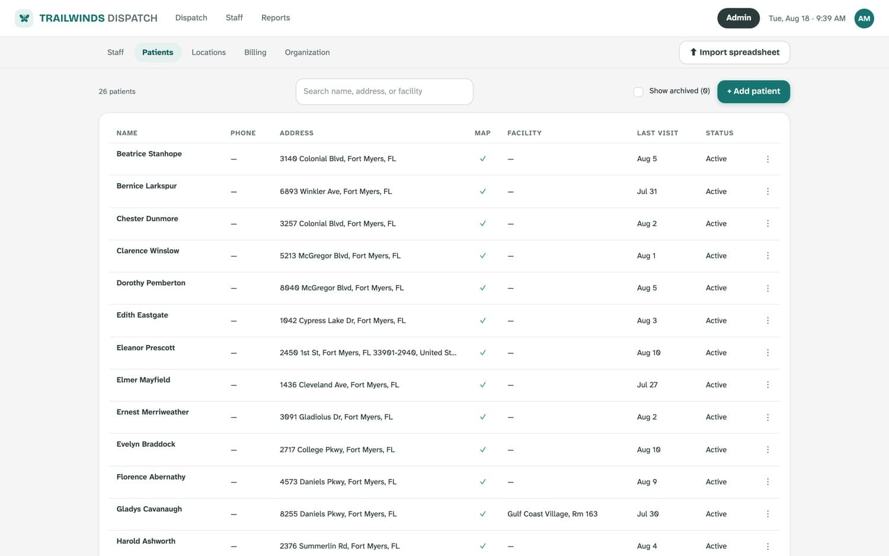Switch to the Billing tab

(255, 52)
